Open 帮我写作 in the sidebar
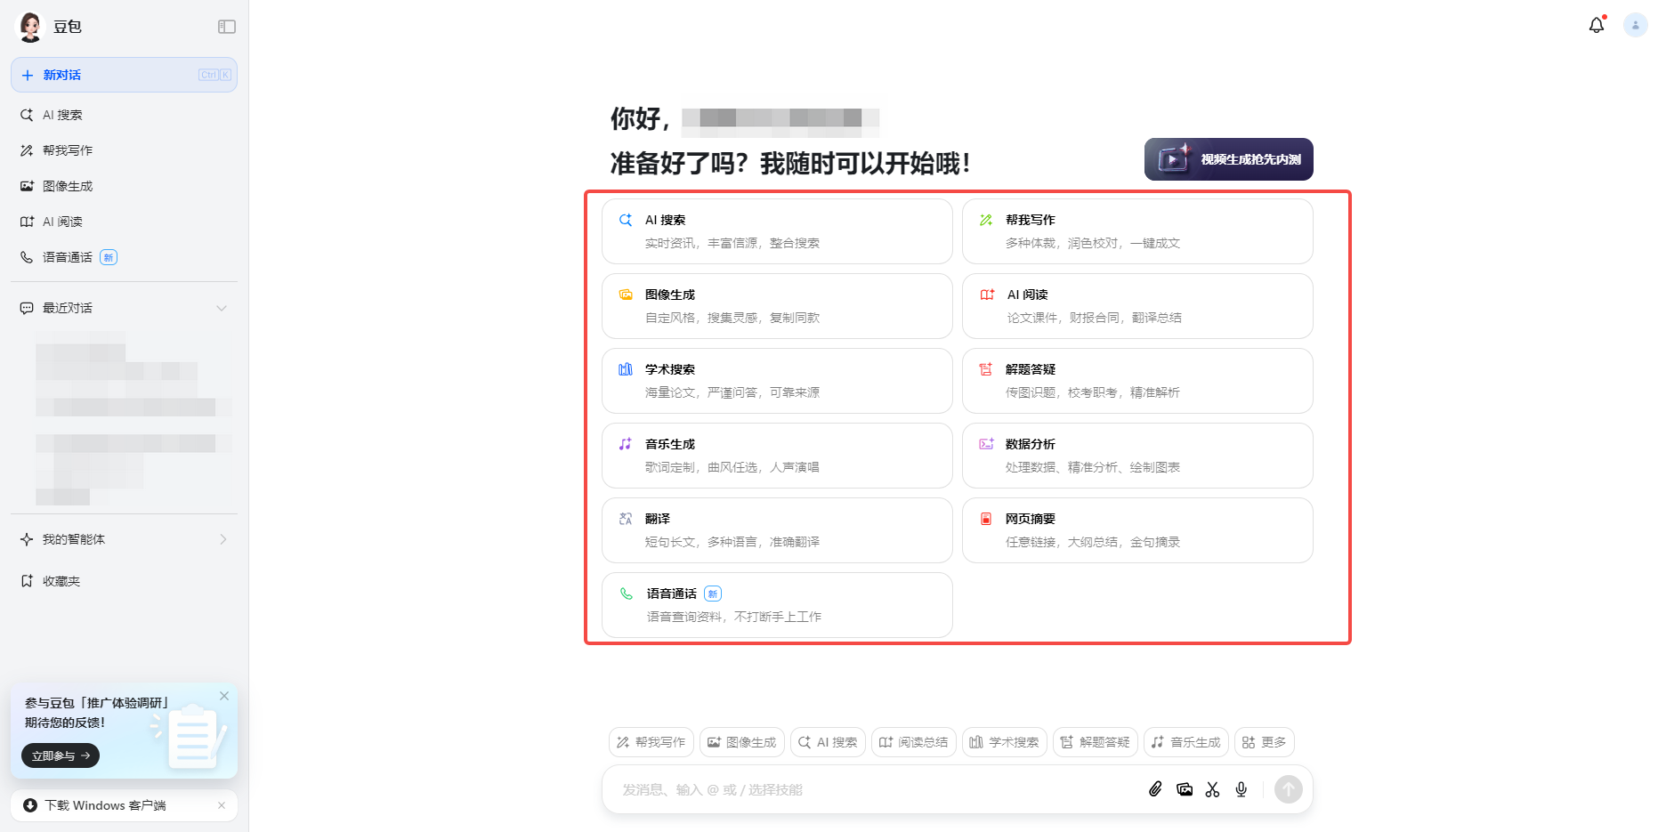This screenshot has height=832, width=1666. point(124,150)
